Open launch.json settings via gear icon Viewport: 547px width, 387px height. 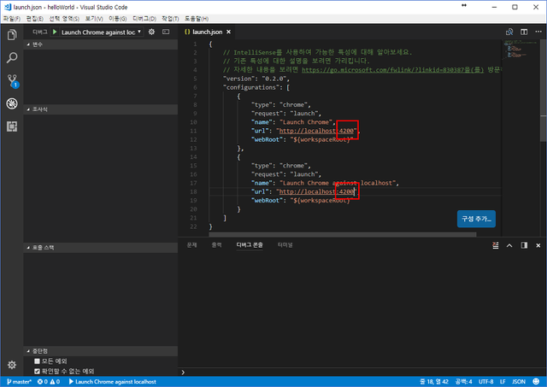tap(152, 32)
